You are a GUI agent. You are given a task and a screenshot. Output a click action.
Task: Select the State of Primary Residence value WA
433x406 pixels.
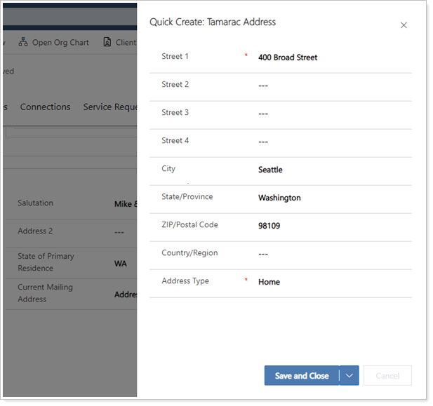click(x=121, y=264)
